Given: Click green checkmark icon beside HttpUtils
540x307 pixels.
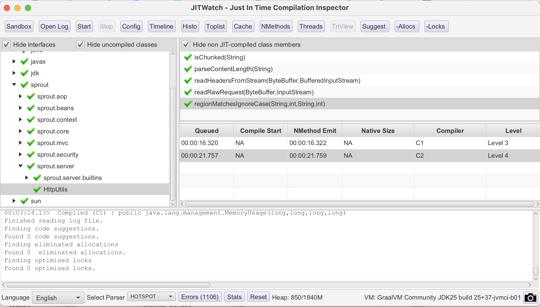Looking at the screenshot, I should [x=37, y=189].
